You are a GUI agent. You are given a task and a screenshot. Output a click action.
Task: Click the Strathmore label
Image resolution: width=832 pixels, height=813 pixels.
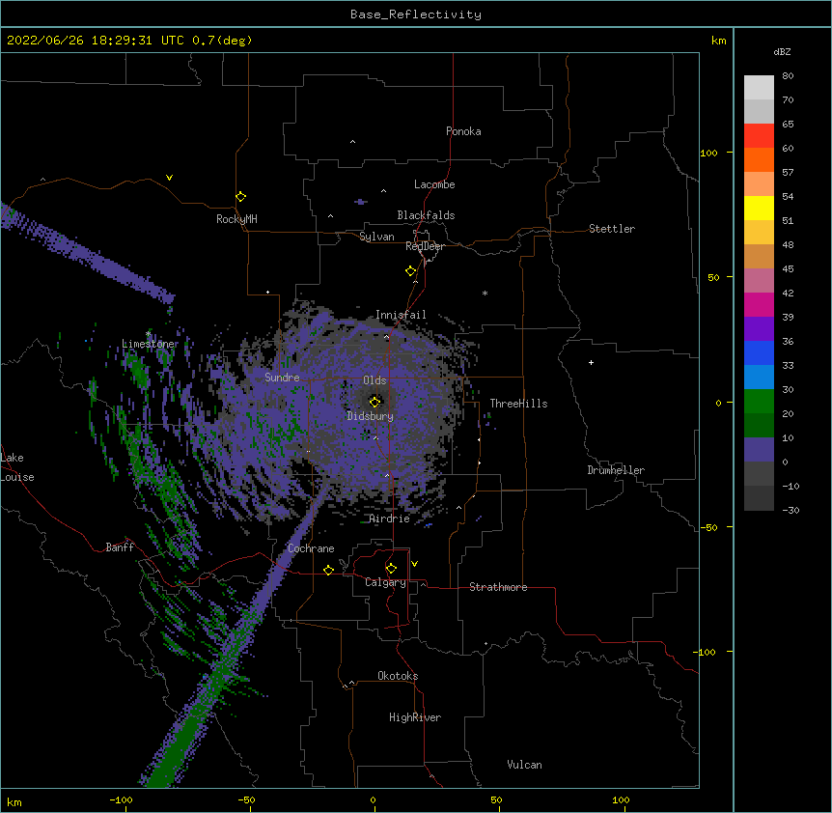click(x=498, y=587)
